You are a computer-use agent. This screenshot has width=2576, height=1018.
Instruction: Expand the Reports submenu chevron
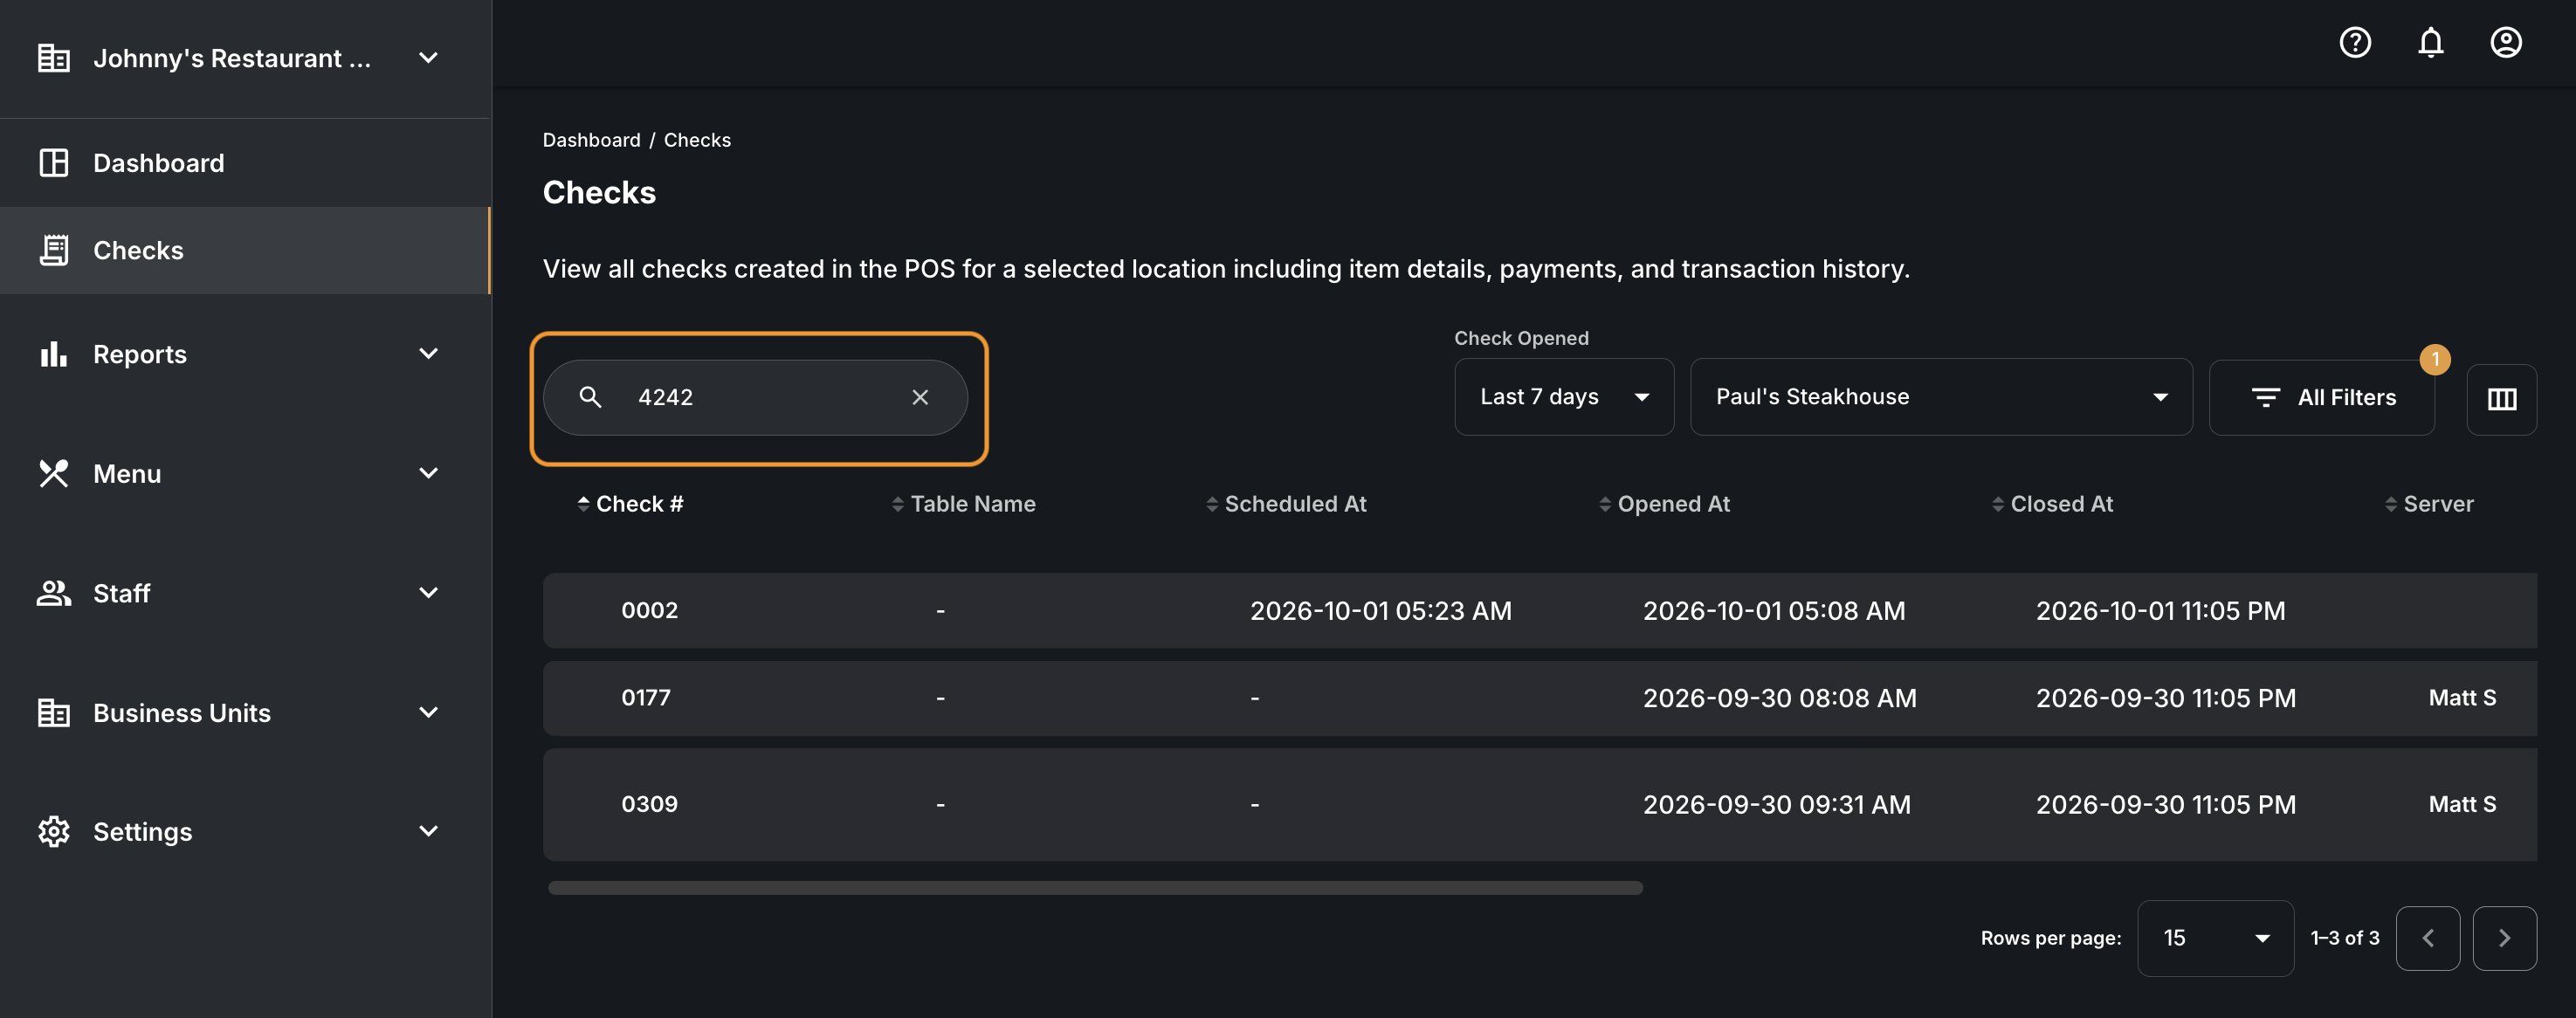click(x=428, y=354)
